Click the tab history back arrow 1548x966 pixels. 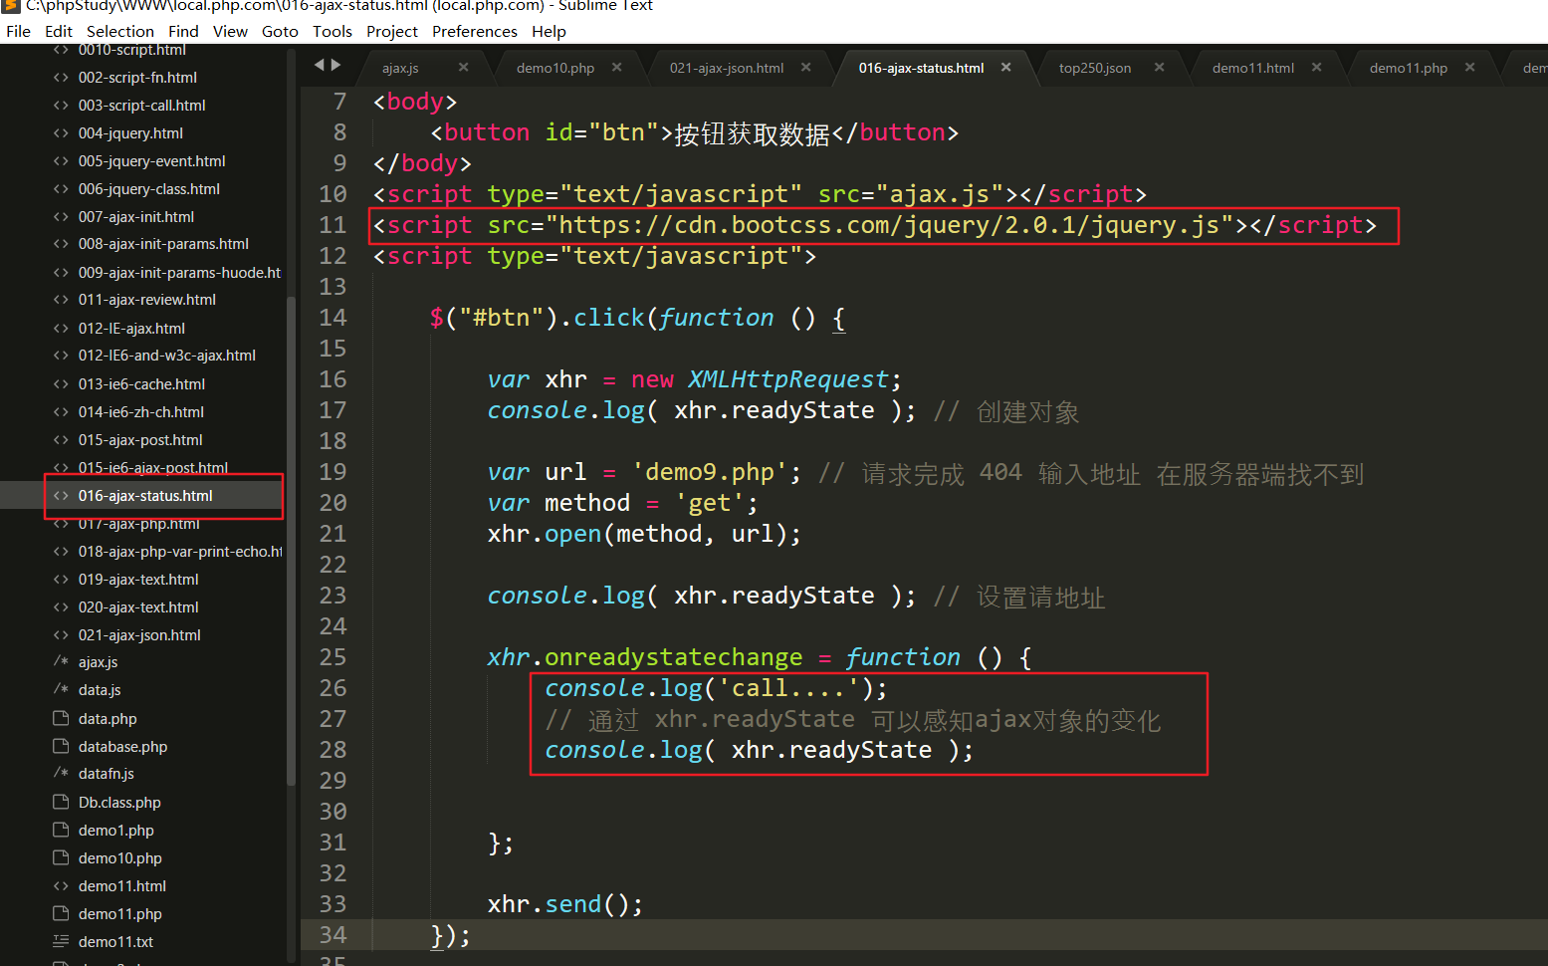pos(319,65)
